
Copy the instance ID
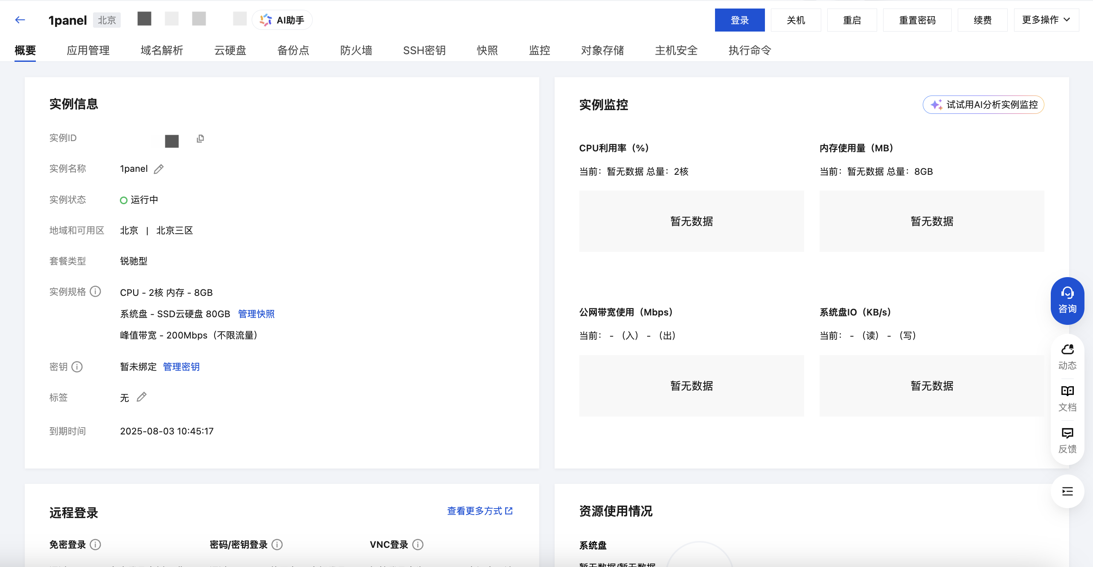click(200, 139)
